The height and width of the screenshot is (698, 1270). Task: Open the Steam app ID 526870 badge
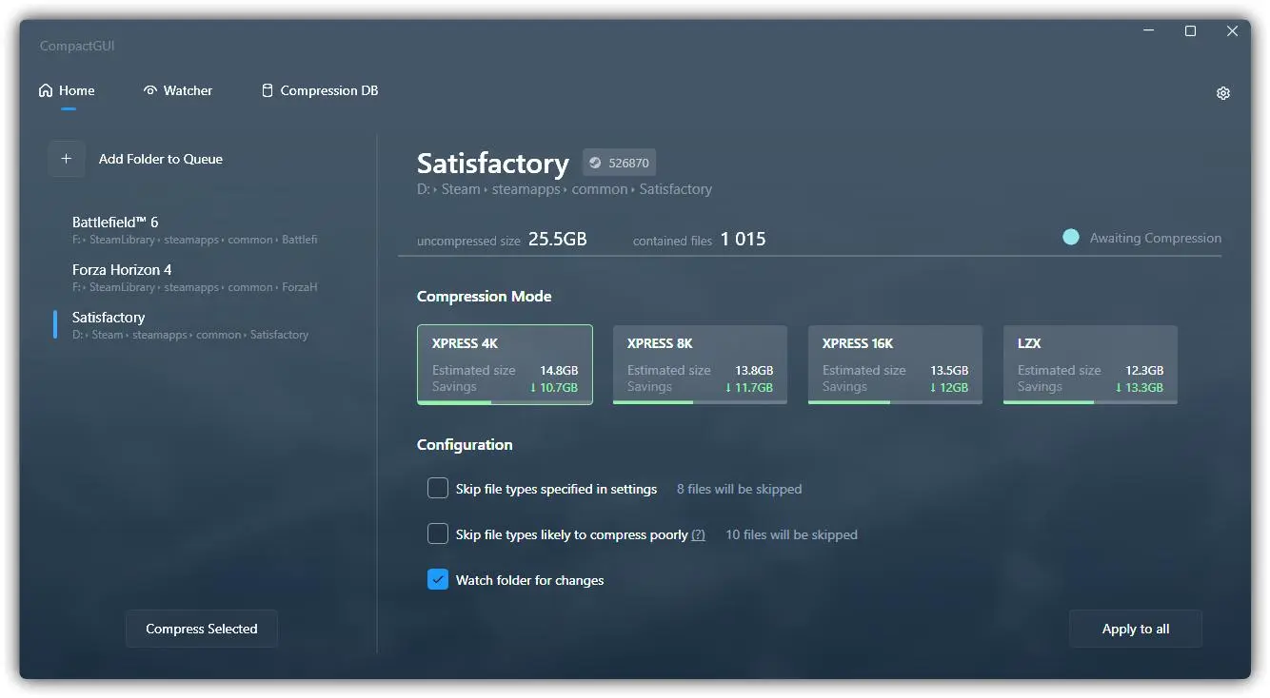coord(620,163)
